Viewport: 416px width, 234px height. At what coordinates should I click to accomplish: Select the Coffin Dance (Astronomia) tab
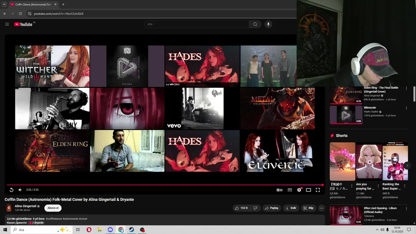pos(33,5)
